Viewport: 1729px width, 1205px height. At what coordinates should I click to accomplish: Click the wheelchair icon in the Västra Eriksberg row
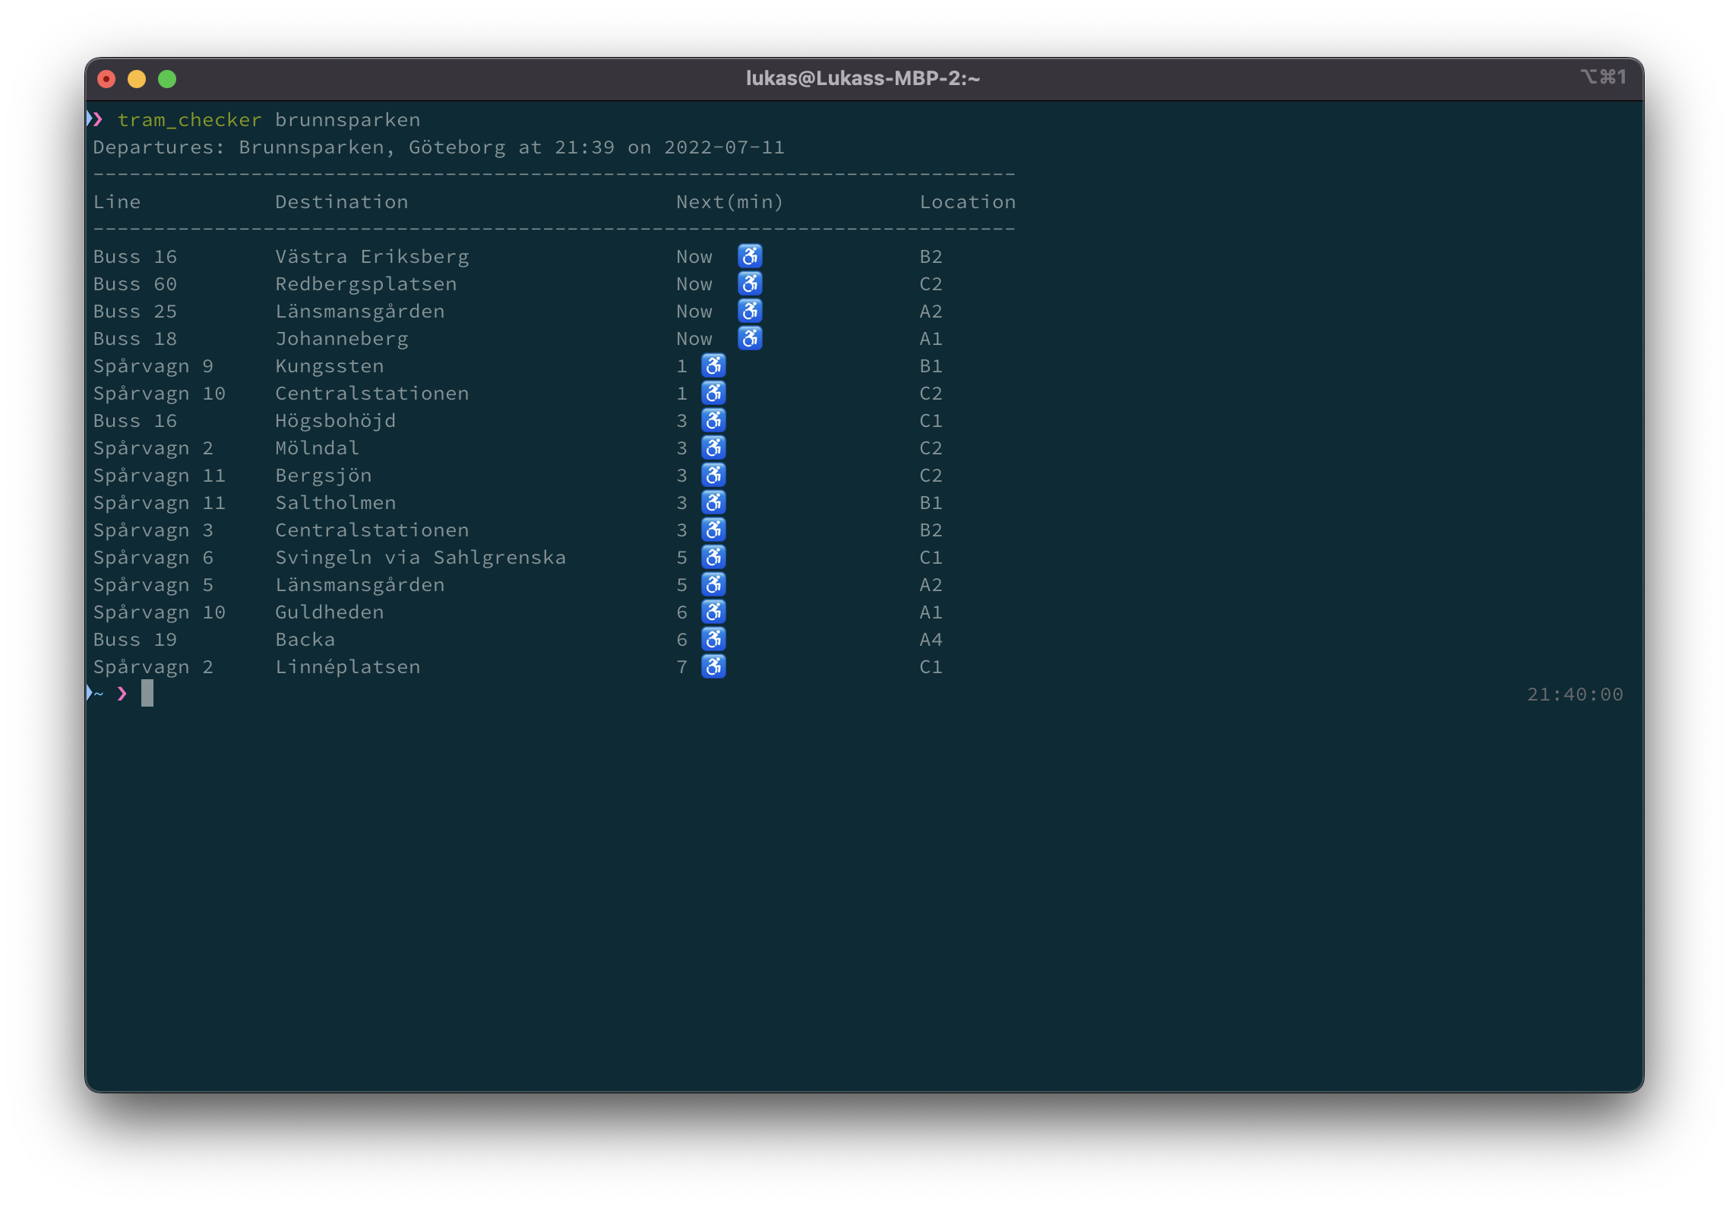point(750,256)
